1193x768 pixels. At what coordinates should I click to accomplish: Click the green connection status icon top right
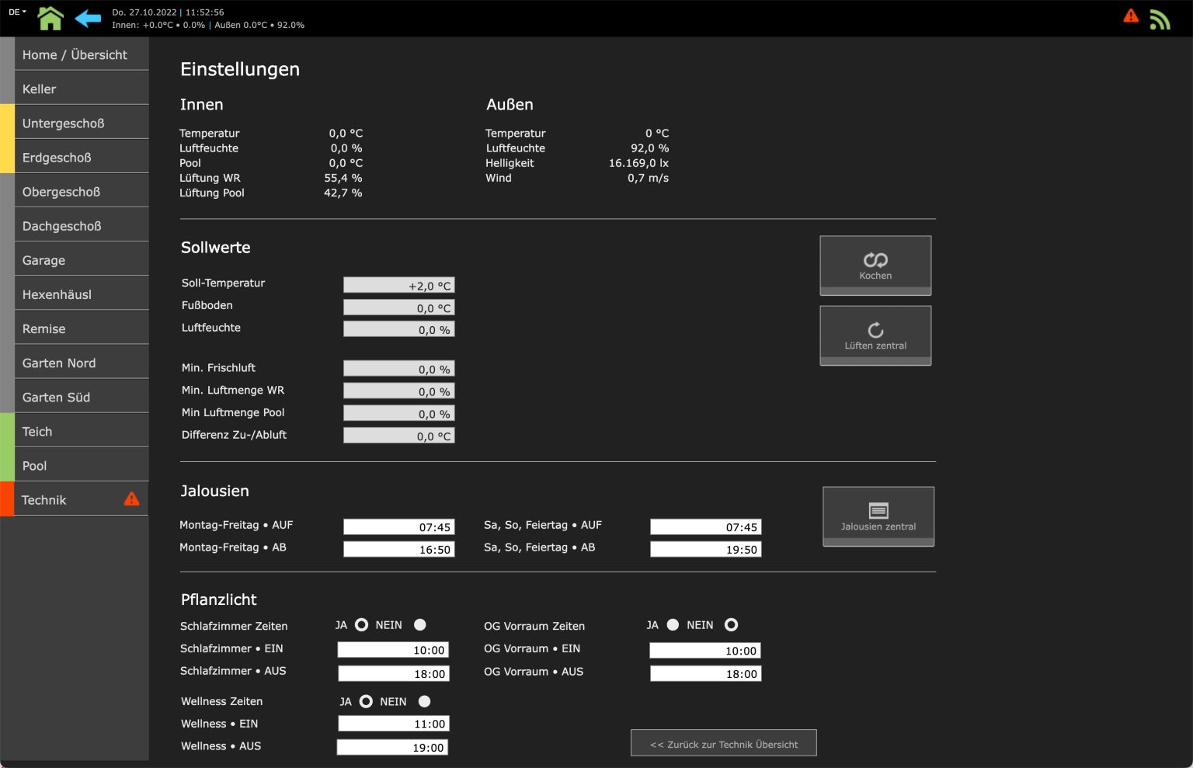click(1160, 19)
